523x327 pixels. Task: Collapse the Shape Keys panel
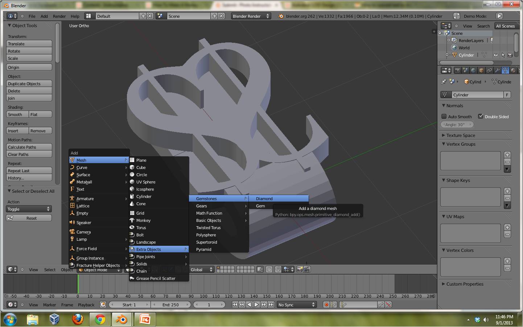pos(443,180)
